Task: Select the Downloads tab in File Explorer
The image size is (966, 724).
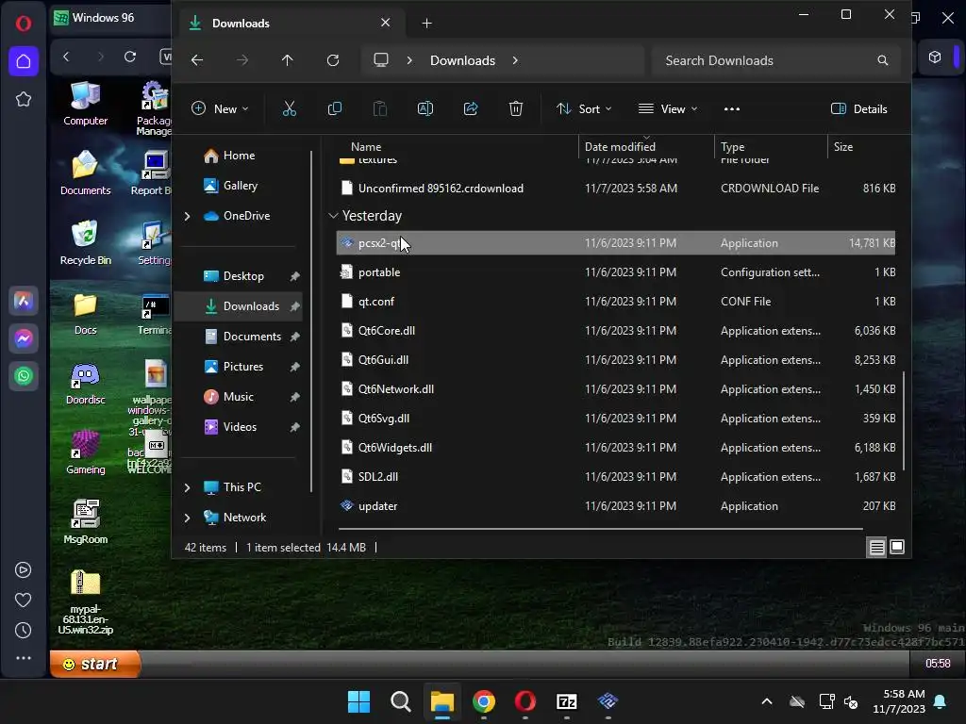Action: pyautogui.click(x=293, y=24)
